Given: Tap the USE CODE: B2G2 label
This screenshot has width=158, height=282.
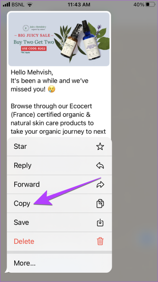Looking at the screenshot, I should coord(34,49).
